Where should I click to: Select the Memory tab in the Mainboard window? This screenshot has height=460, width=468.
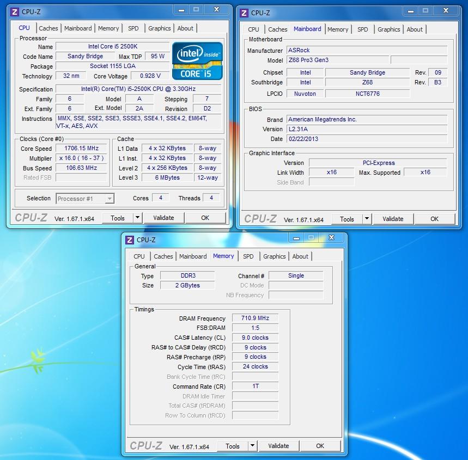[x=338, y=29]
